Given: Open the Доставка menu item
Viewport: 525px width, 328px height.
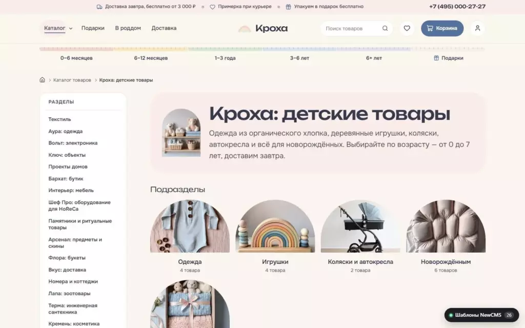Looking at the screenshot, I should pyautogui.click(x=164, y=28).
